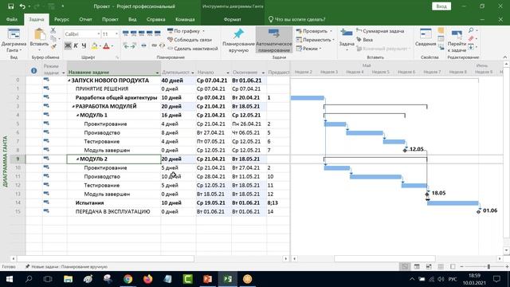Open the font size 11 dropdown
Image resolution: width=510 pixels, height=287 pixels.
[x=116, y=33]
